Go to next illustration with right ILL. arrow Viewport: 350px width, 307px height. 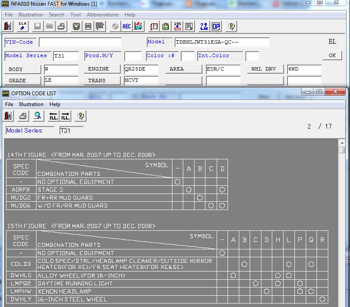(66, 116)
